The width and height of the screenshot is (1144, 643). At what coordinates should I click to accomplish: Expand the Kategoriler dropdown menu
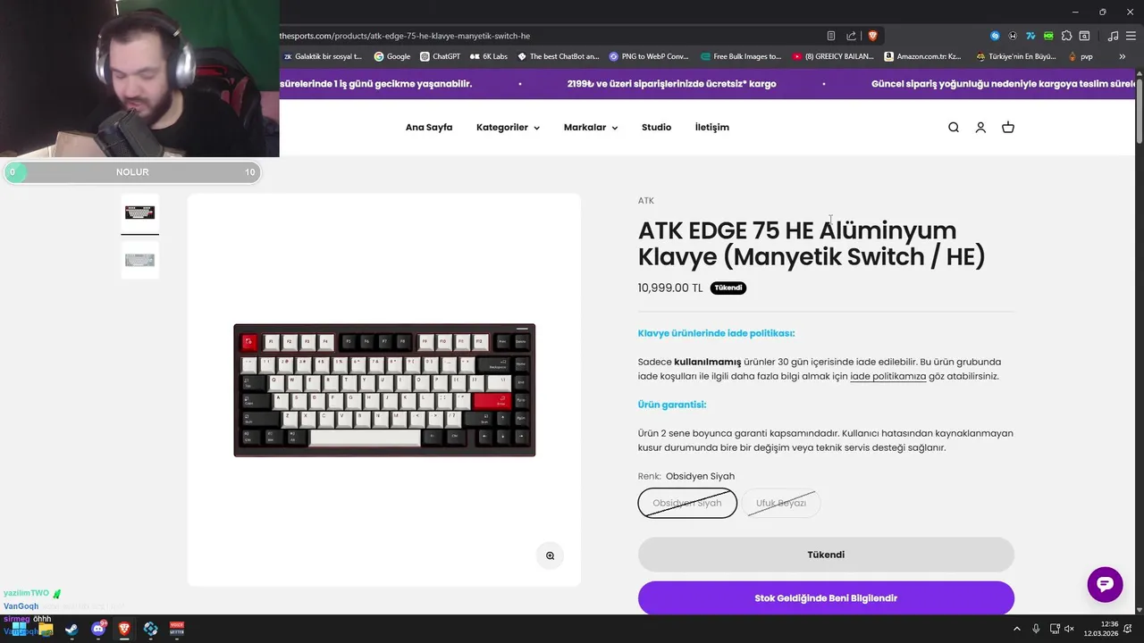(508, 128)
